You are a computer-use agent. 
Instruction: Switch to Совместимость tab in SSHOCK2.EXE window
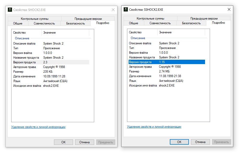[x=160, y=23]
